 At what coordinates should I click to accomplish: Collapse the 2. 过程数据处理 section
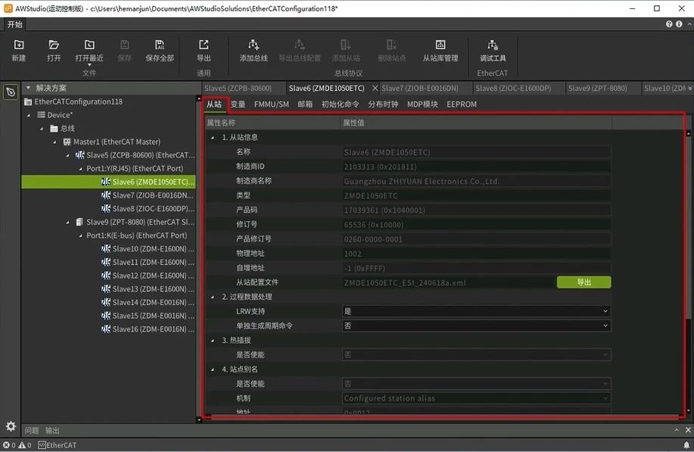[213, 297]
